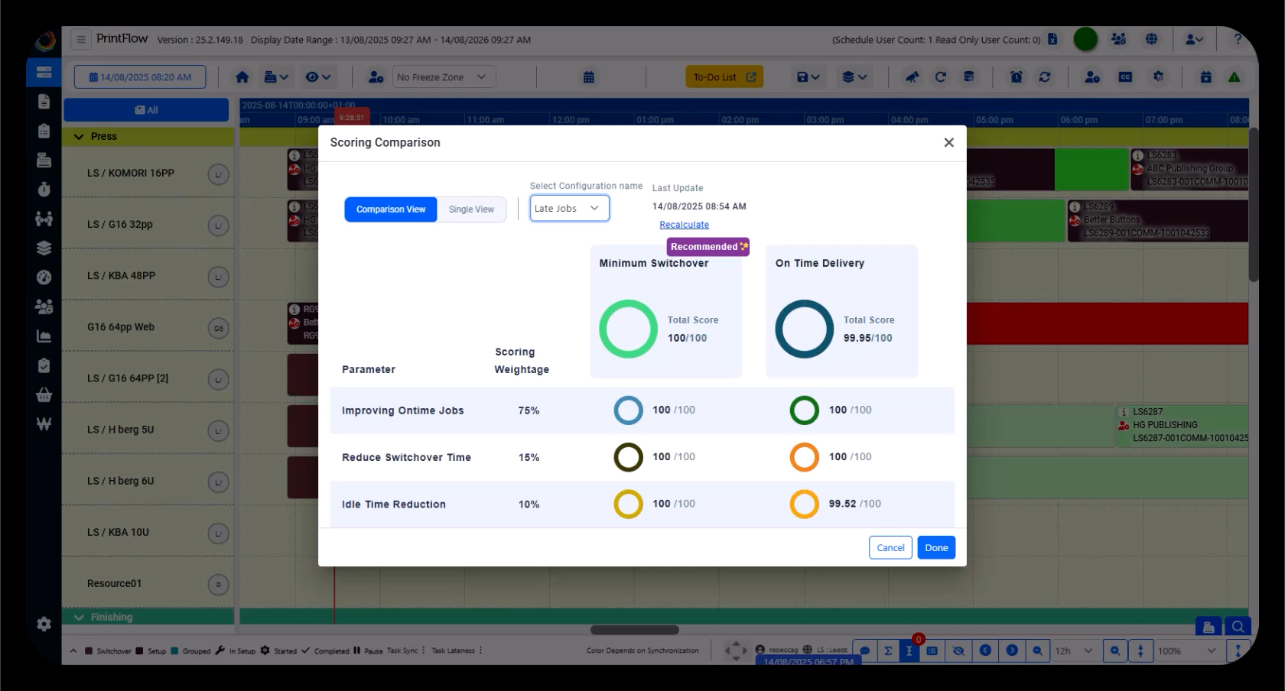1285x691 pixels.
Task: Click the globe icon in the top header
Action: tap(1151, 39)
